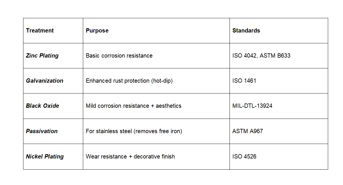Click the ISO 4526 standard cell
Screen dimensions: 343x185
[x=279, y=156]
